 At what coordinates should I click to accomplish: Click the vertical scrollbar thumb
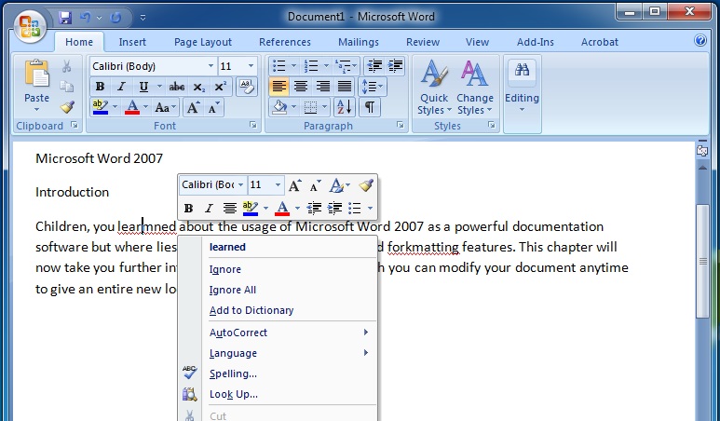point(702,261)
